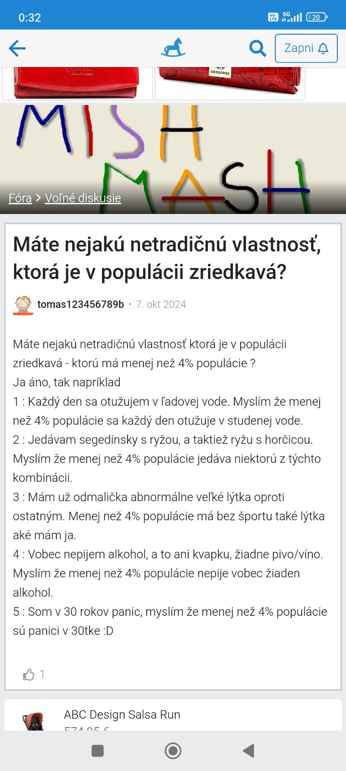
Task: Tap the ABC Design stroller thumbnail
Action: pos(33,721)
